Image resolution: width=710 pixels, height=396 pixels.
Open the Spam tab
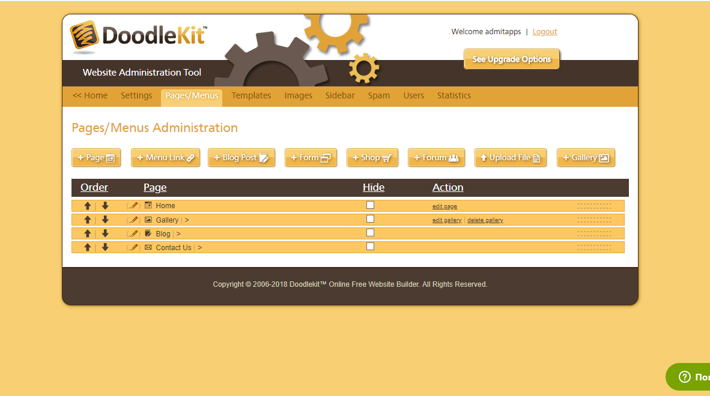[x=379, y=95]
